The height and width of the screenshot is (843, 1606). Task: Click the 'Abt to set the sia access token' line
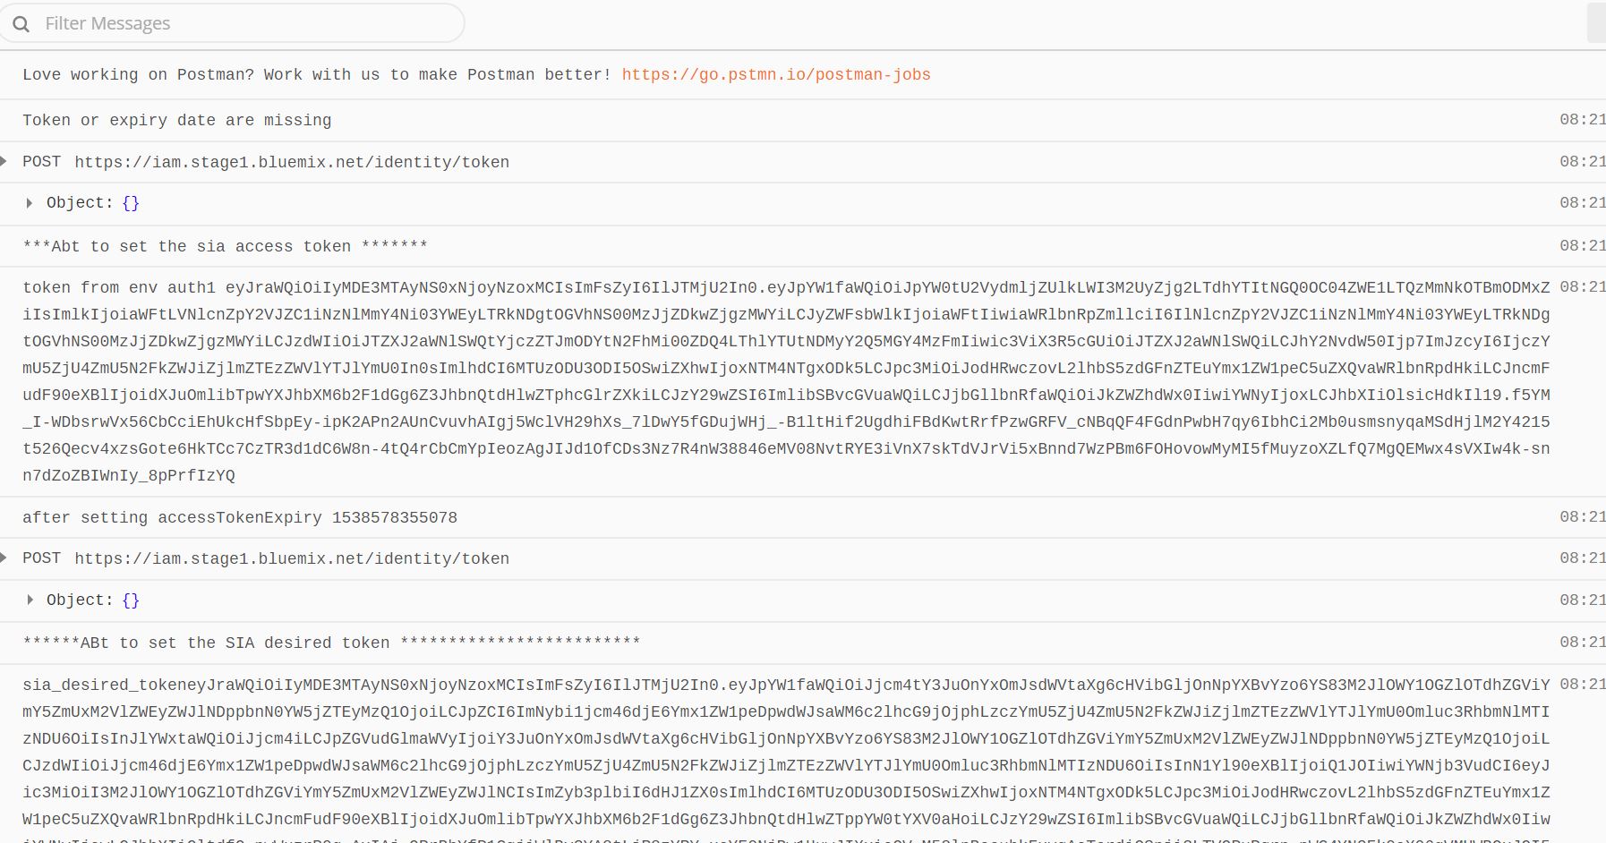coord(224,246)
